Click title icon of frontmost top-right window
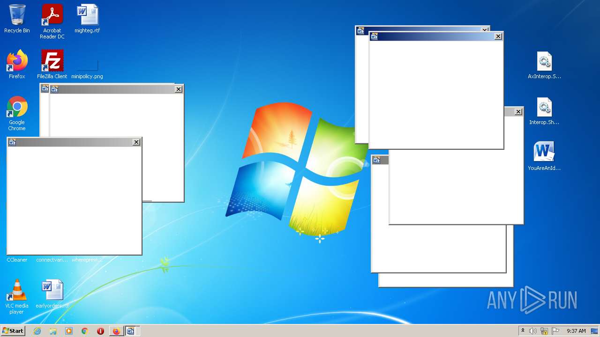600x337 pixels. pos(375,37)
